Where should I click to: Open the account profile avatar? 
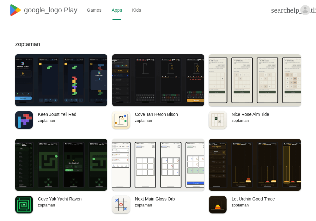coord(305,10)
